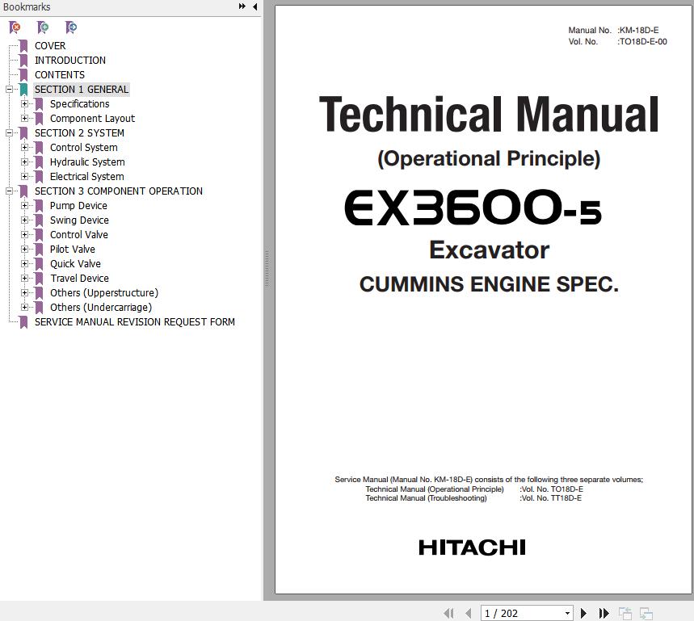Jump to the CONTENTS bookmark
The width and height of the screenshot is (694, 621).
(x=59, y=75)
